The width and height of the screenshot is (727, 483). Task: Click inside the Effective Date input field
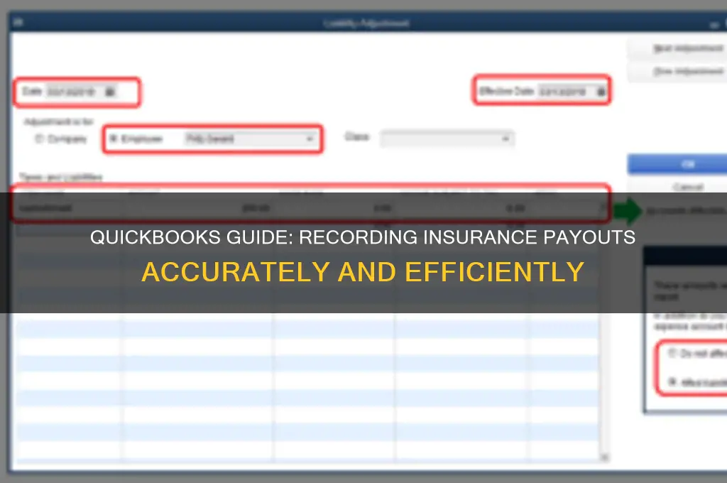click(567, 92)
